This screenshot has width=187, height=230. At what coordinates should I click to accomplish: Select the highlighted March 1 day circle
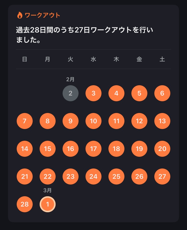pyautogui.click(x=48, y=204)
